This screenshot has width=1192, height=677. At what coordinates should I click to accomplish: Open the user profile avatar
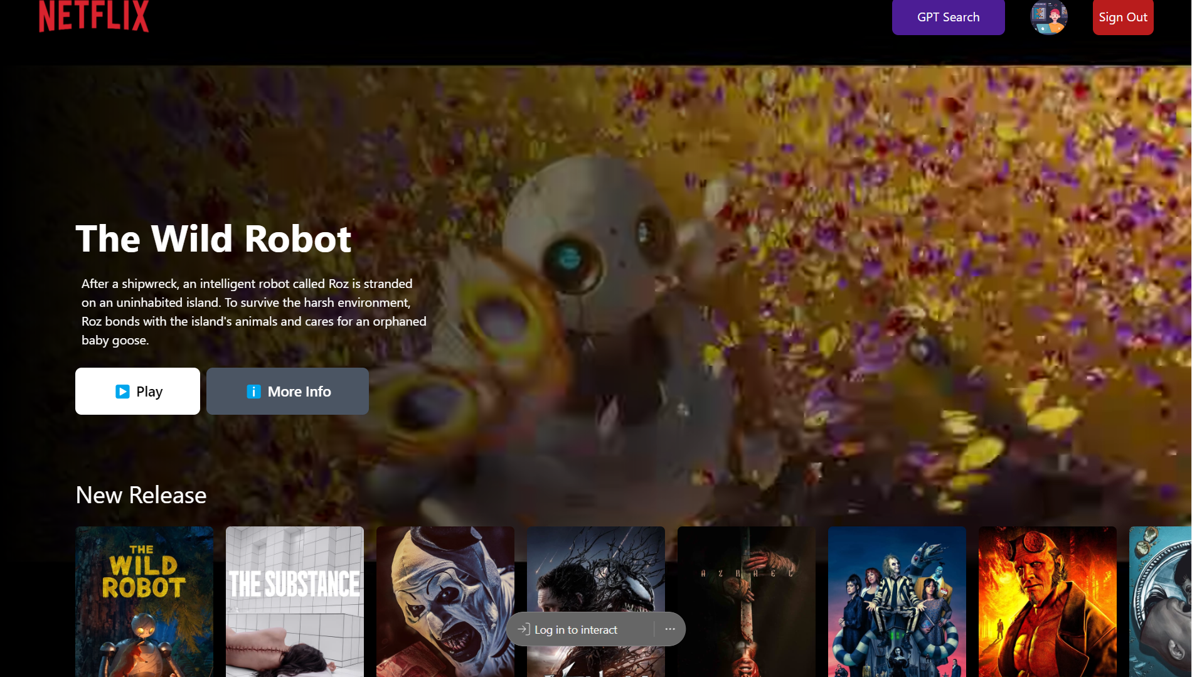[x=1048, y=18]
